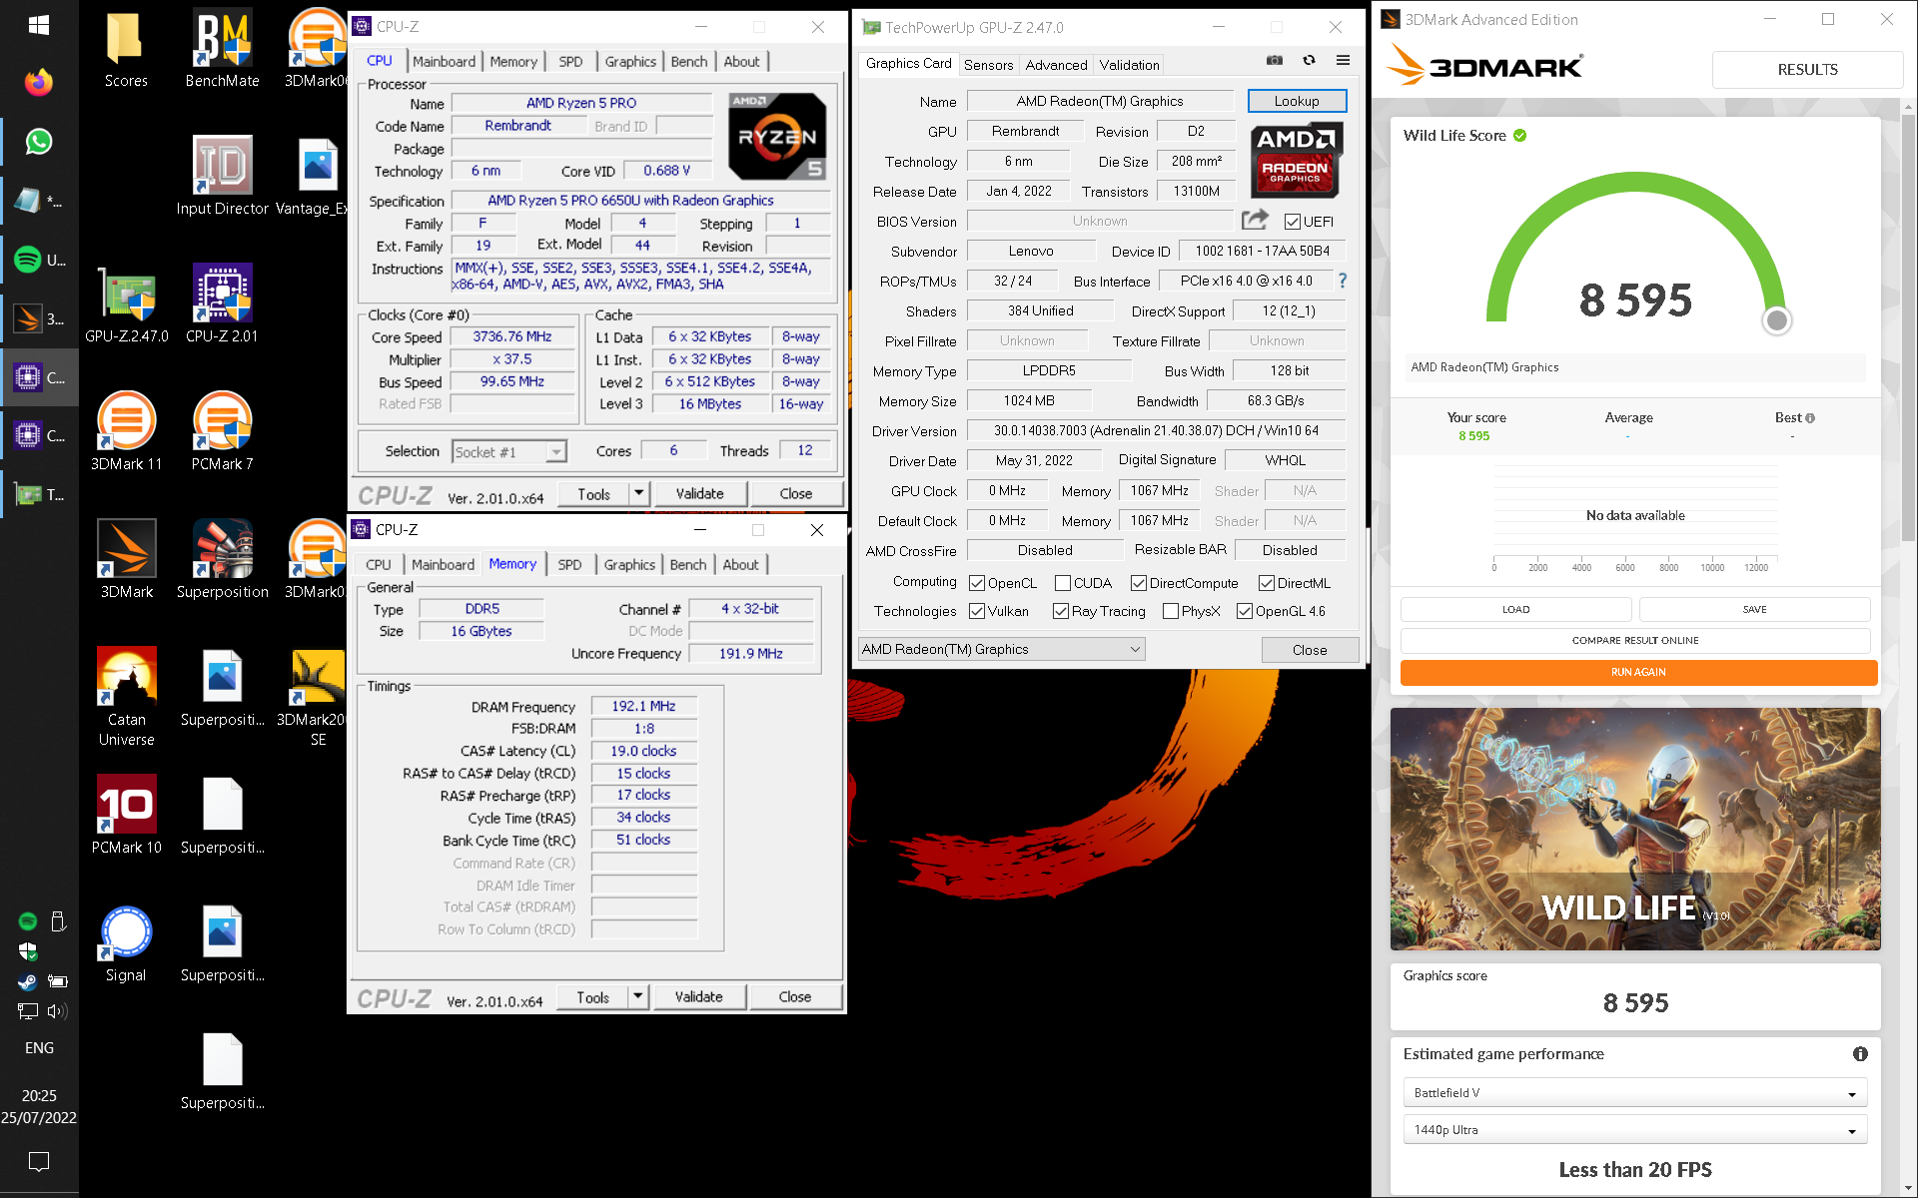The height and width of the screenshot is (1198, 1918).
Task: Open RESULTS tab in 3DMark
Action: pos(1807,69)
